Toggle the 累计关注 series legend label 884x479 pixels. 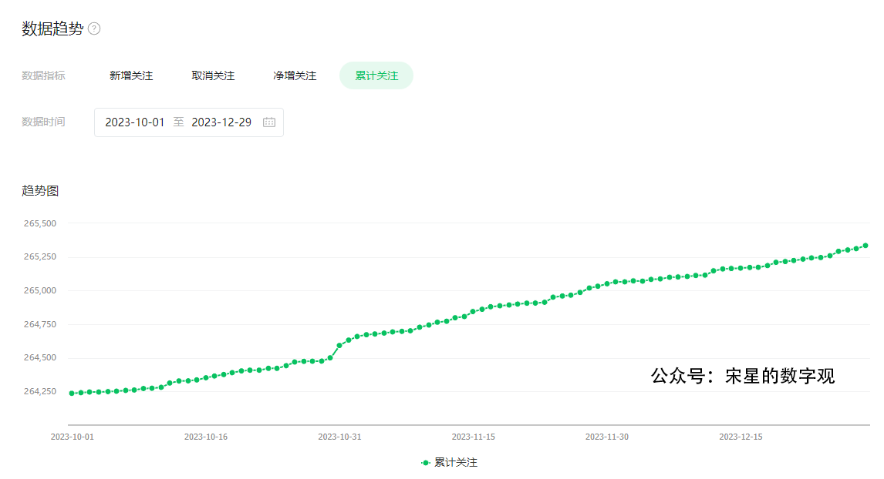click(x=456, y=463)
